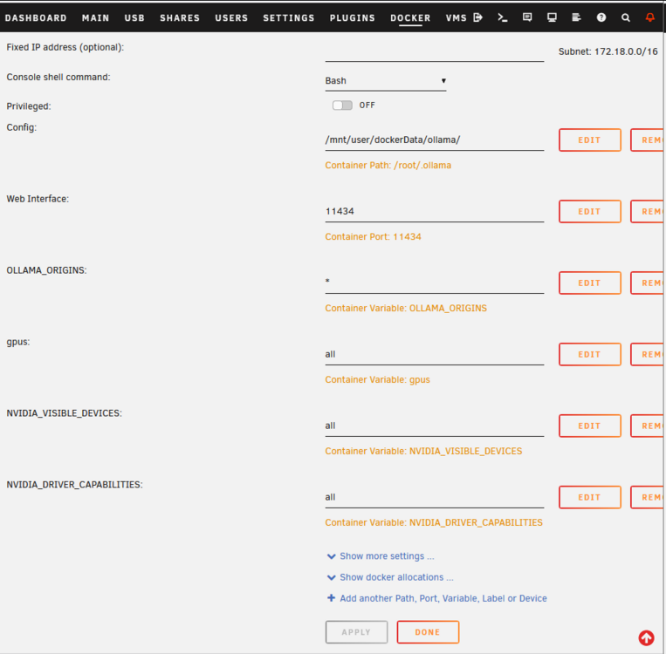Click the Privileged: label
Image resolution: width=666 pixels, height=654 pixels.
click(29, 106)
